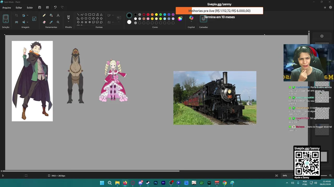
Task: Select the Color picker eyedropper tool
Action: (51, 22)
